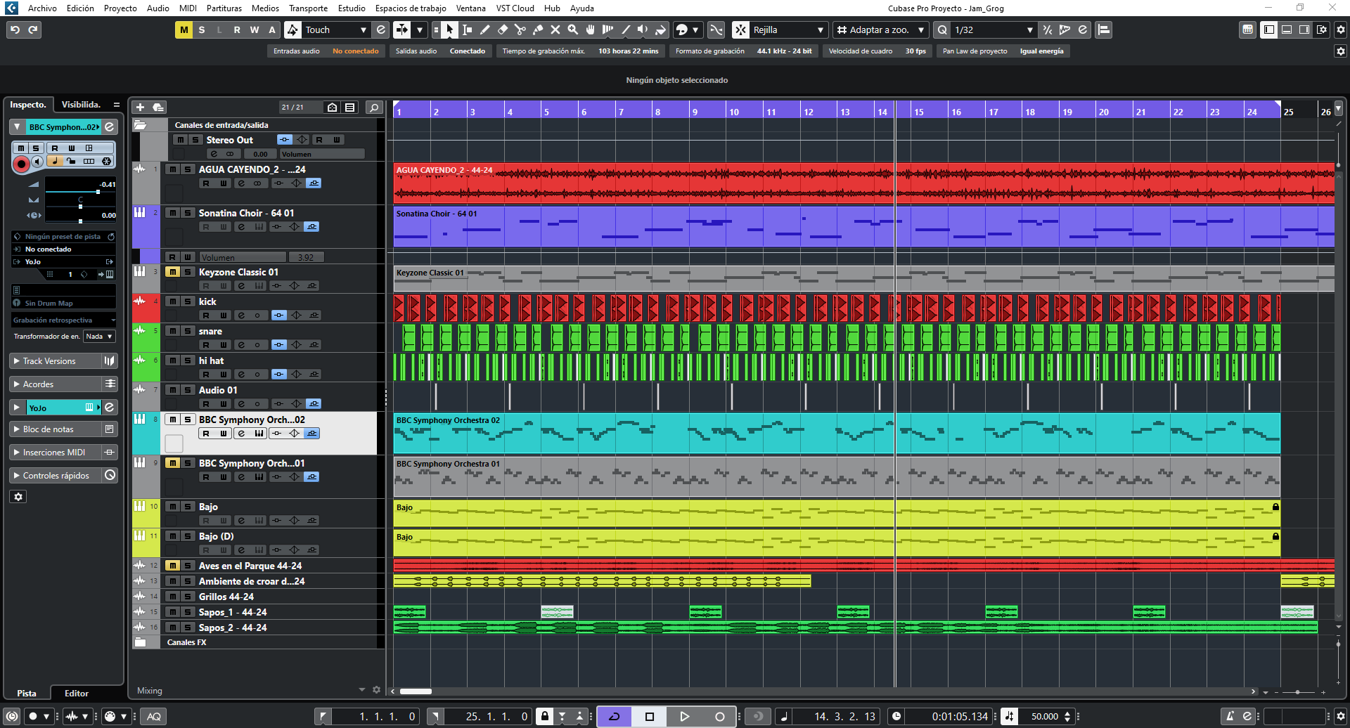Switch to the Editor tab at bottom
Image resolution: width=1350 pixels, height=728 pixels.
tap(77, 694)
